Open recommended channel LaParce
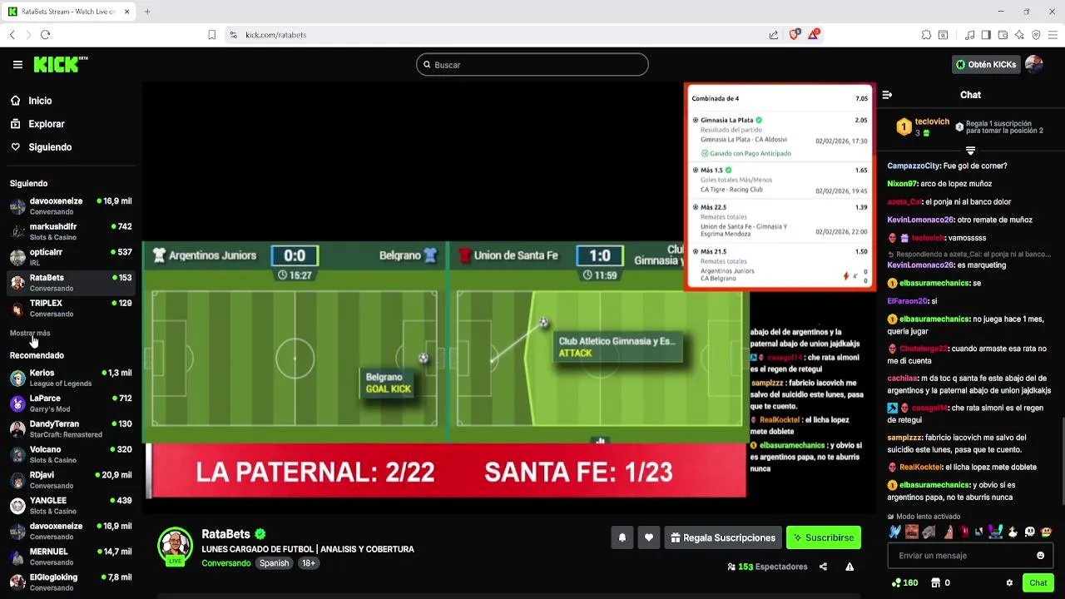The width and height of the screenshot is (1065, 599). pos(71,403)
